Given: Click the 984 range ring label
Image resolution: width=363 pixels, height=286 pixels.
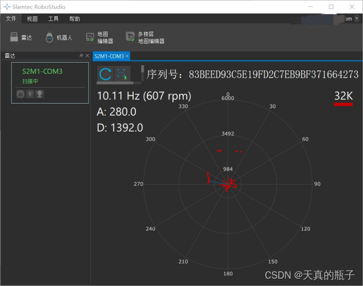Looking at the screenshot, I should tap(228, 169).
